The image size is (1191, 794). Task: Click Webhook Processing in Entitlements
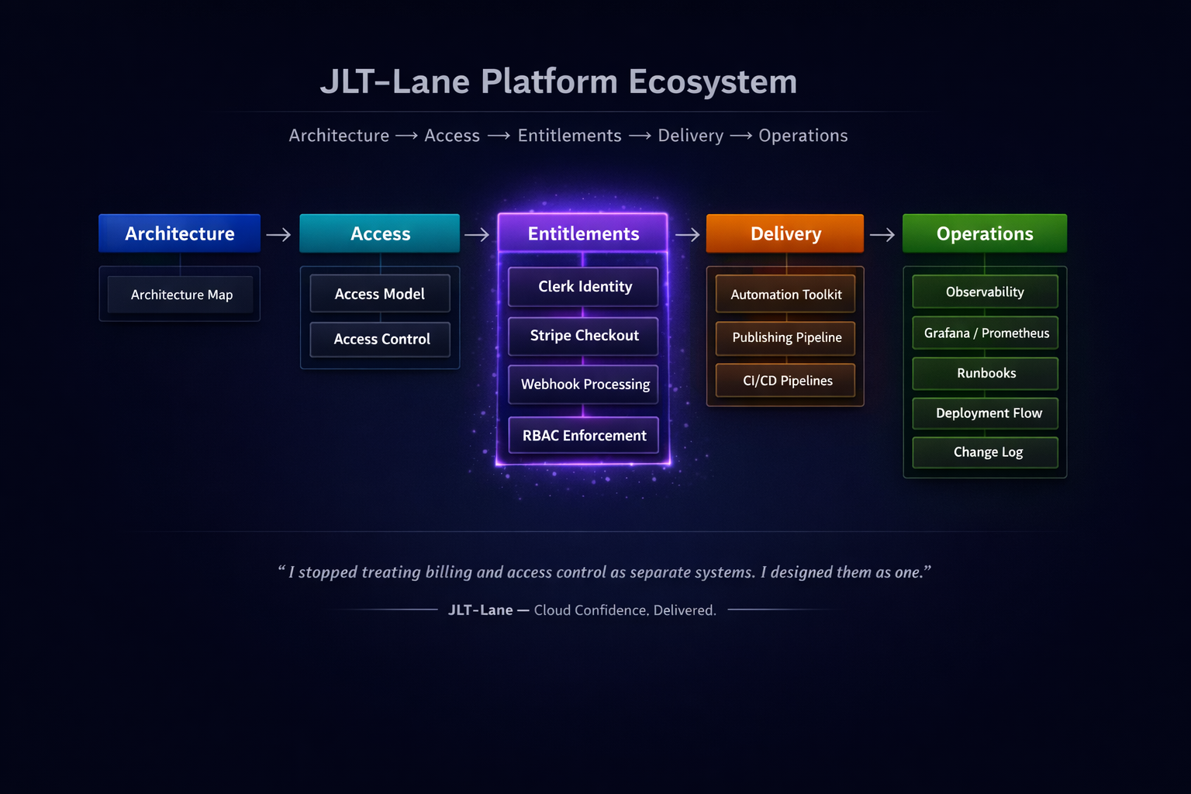tap(583, 385)
